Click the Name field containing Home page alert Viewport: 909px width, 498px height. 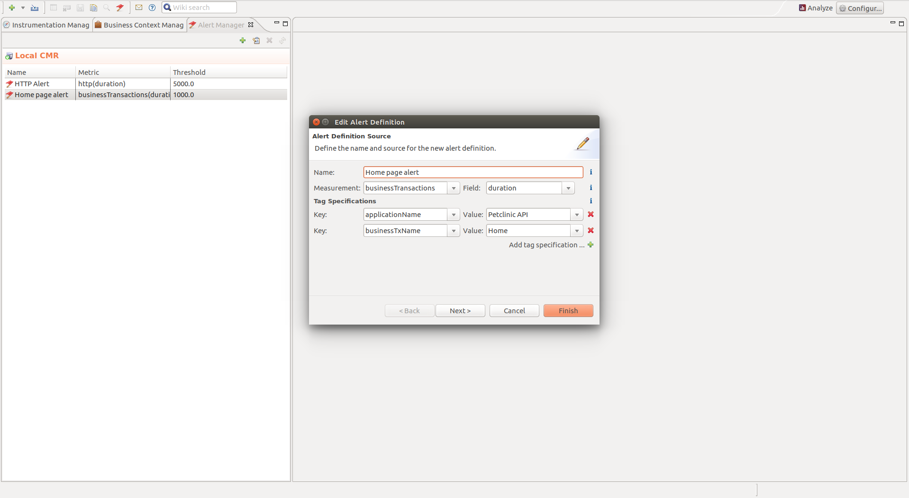pyautogui.click(x=473, y=172)
